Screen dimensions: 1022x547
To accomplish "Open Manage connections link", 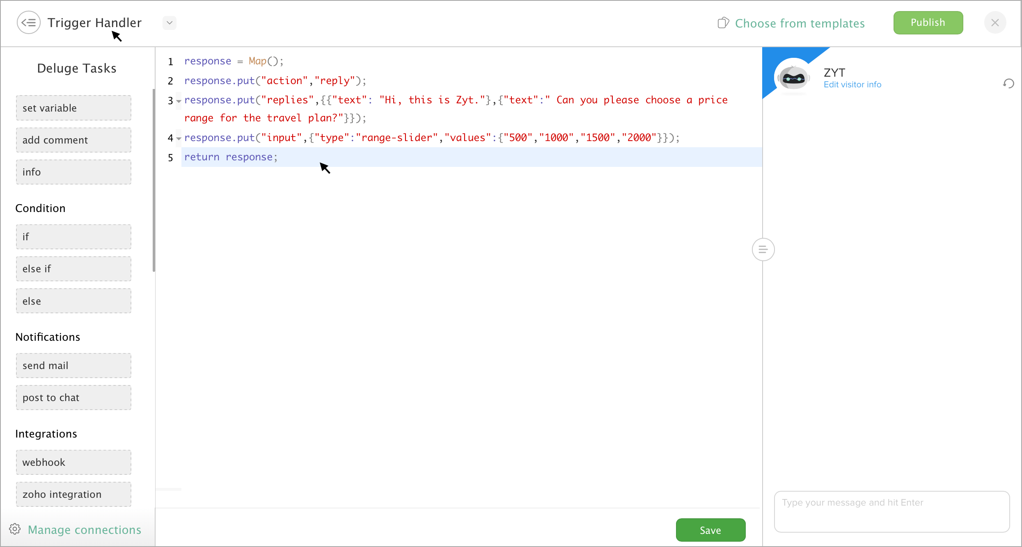I will tap(85, 530).
